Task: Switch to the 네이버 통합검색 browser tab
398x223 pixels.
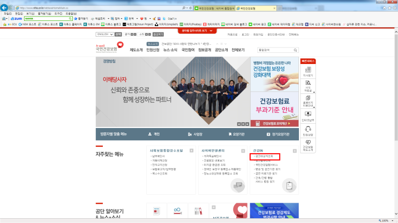Action: tap(214, 9)
